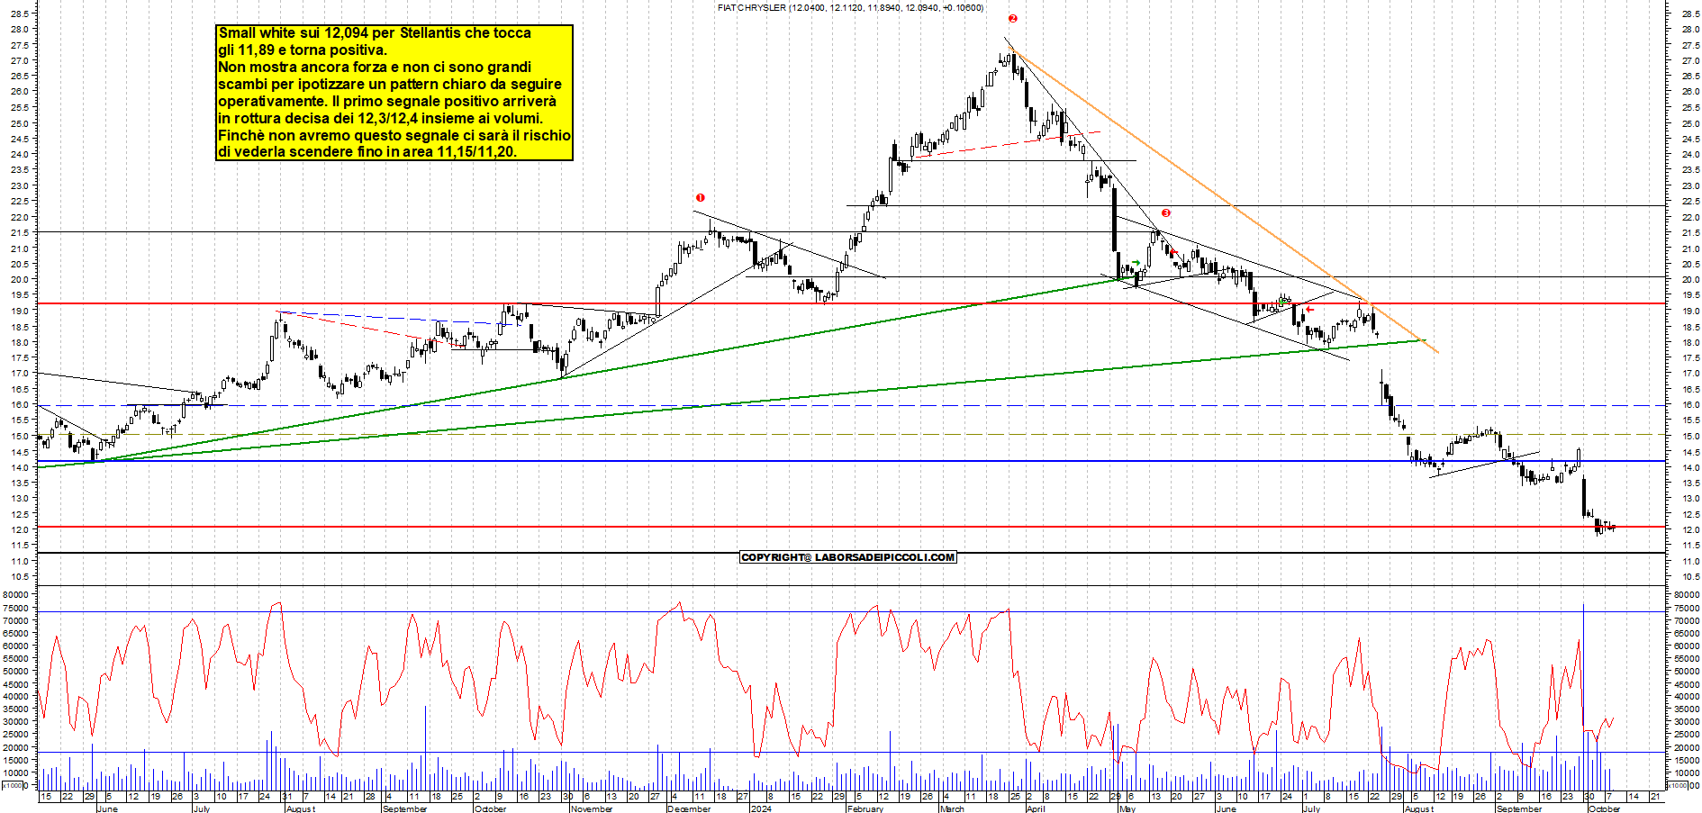The image size is (1702, 813).
Task: Select red wave marker 3 on chart
Action: [1166, 213]
